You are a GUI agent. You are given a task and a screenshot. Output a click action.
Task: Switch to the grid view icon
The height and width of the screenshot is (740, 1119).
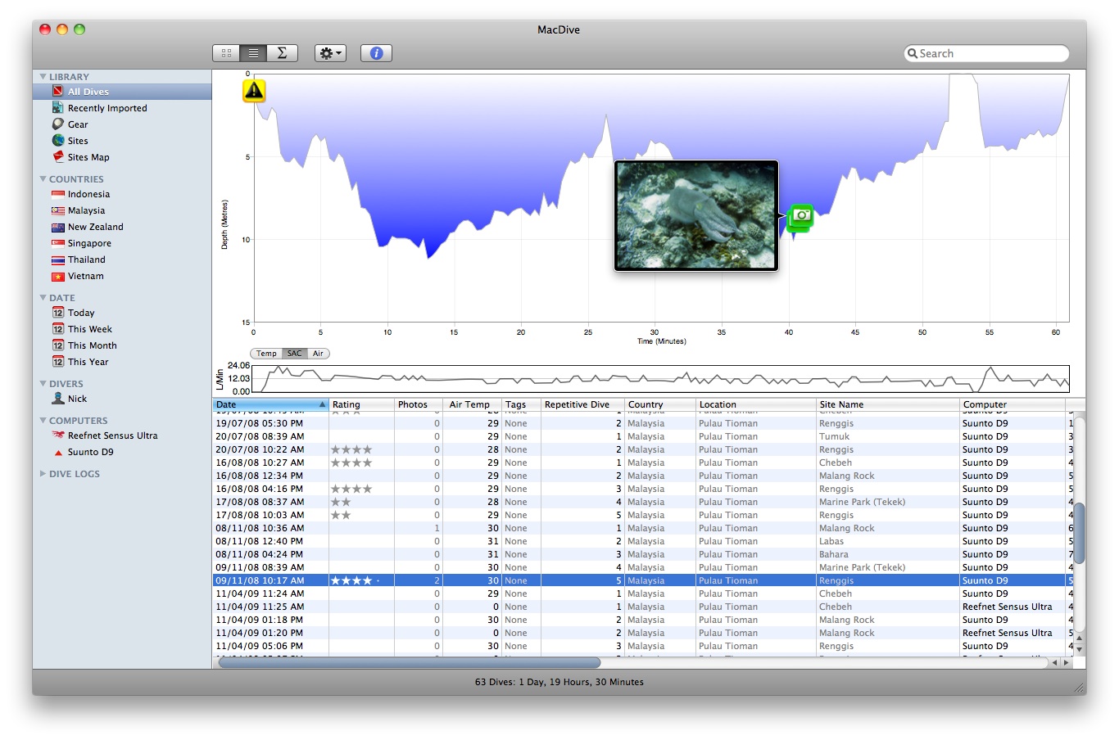click(226, 53)
